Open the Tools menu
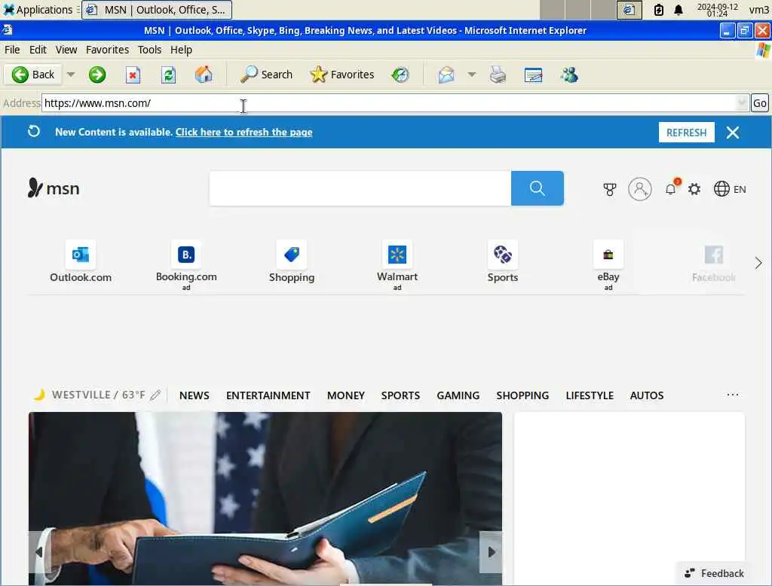 click(150, 50)
